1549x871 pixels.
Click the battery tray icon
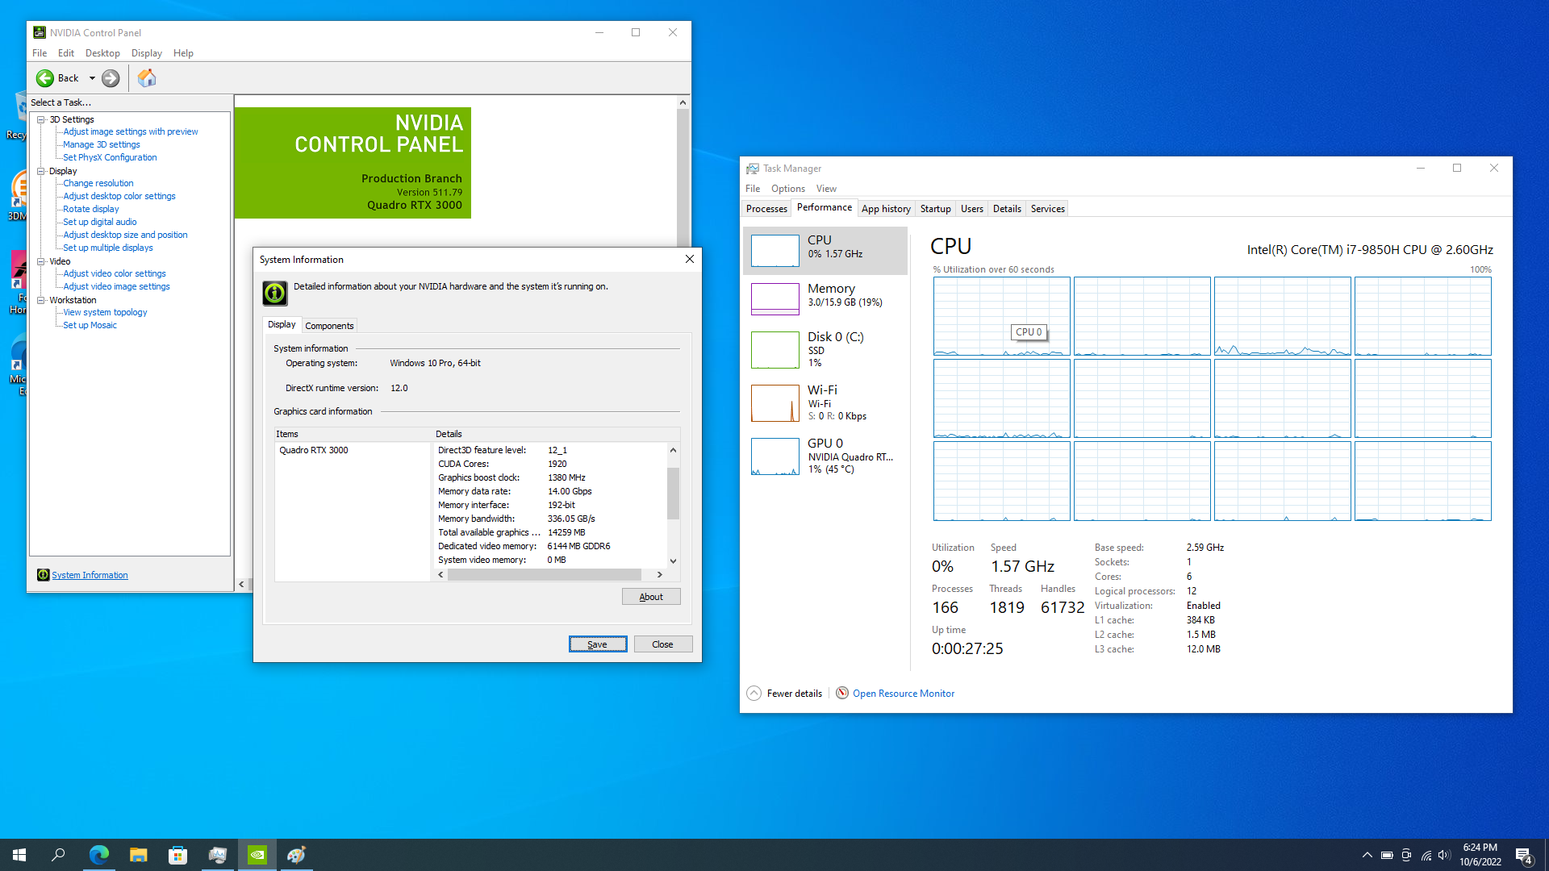(x=1387, y=855)
